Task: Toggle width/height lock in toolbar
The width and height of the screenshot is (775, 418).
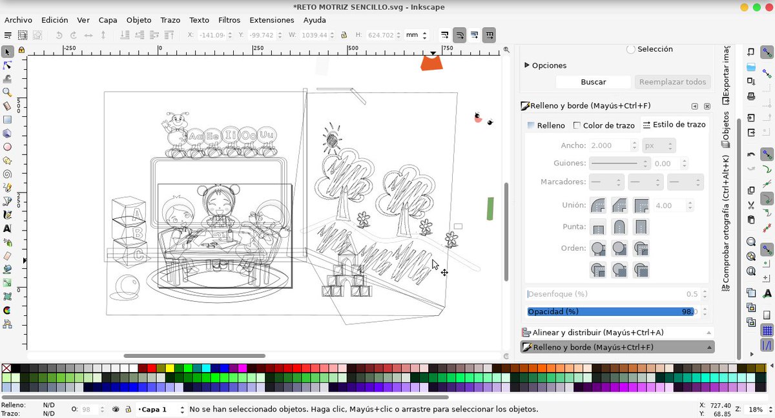Action: 344,35
